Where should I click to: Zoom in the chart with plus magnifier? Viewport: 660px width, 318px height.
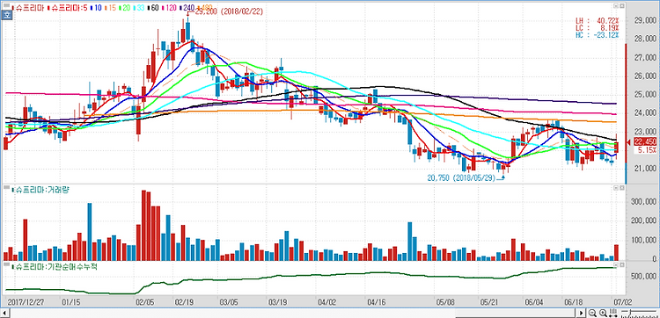click(x=603, y=314)
